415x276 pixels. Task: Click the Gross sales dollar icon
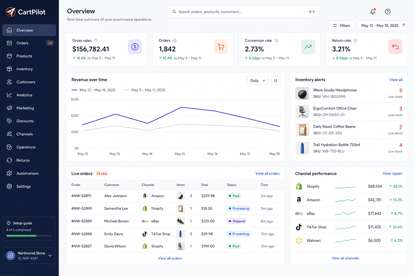coord(135,47)
